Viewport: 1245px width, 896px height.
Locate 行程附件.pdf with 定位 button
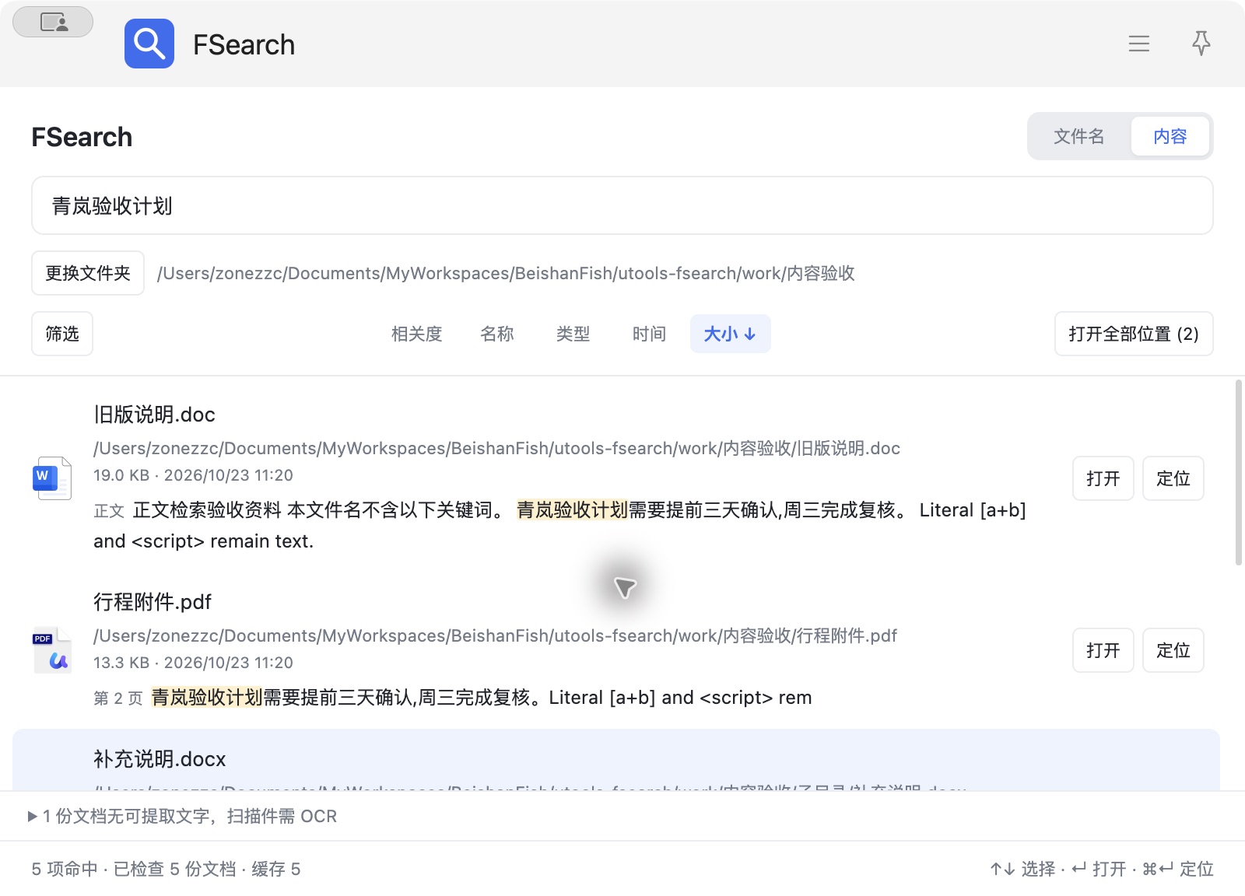click(1173, 650)
